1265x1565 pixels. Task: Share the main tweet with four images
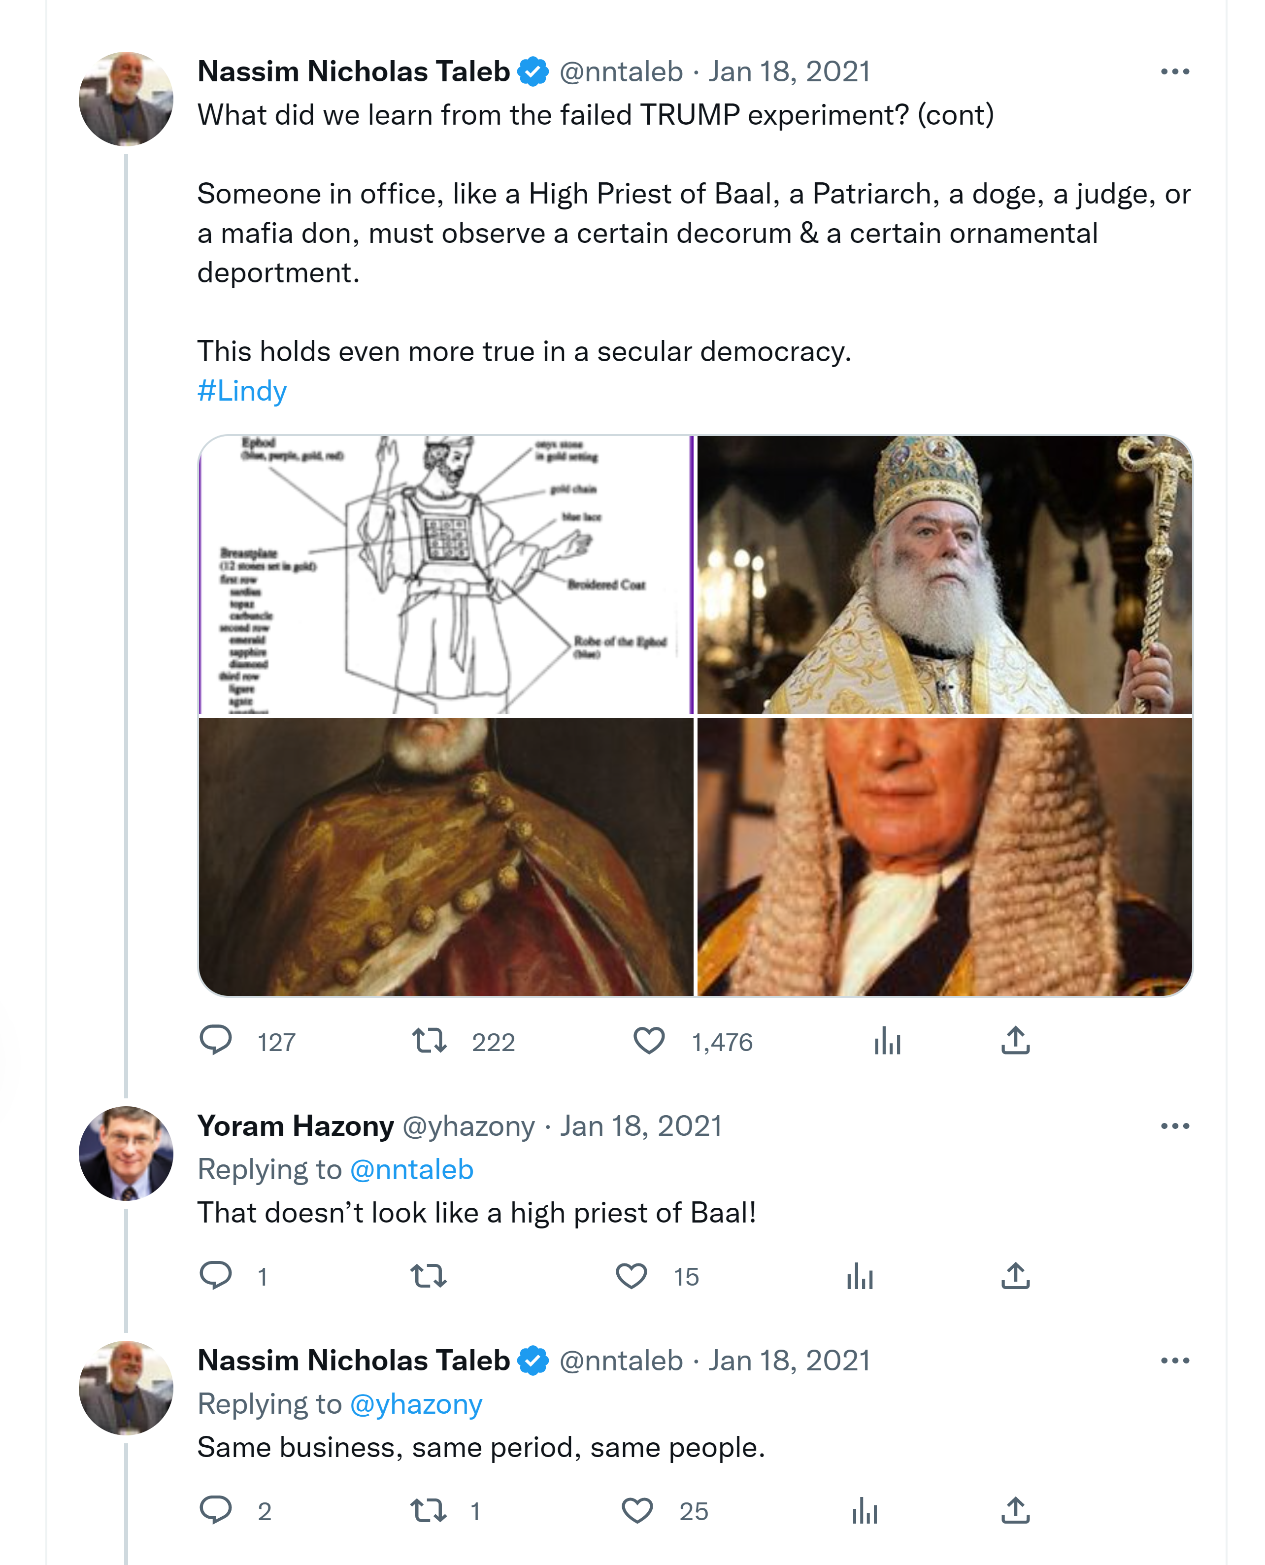(1015, 1040)
